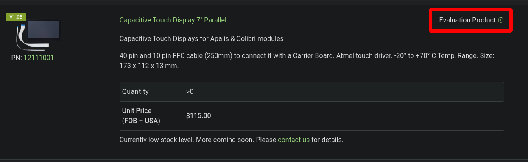Select the Quantity header cell
Viewport: 528px width, 162px height.
click(152, 92)
